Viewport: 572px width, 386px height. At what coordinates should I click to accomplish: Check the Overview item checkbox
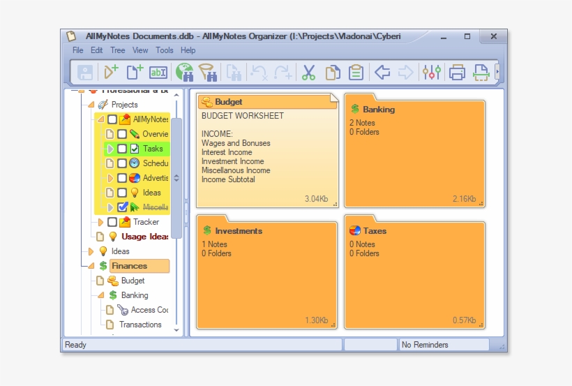[x=122, y=134]
